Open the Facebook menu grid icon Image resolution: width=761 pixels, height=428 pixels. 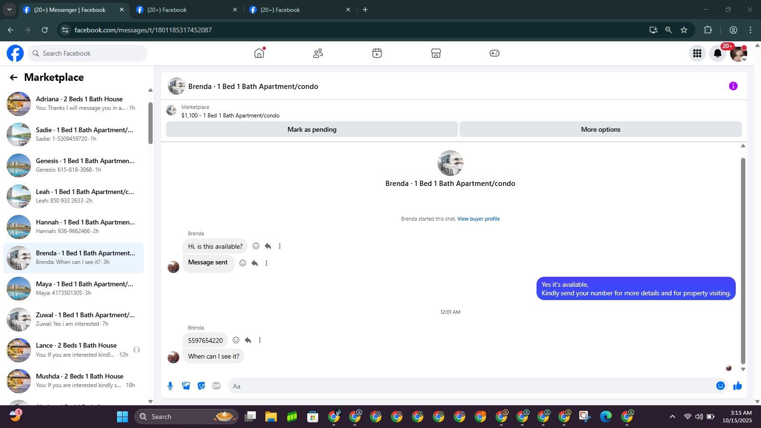click(x=697, y=53)
